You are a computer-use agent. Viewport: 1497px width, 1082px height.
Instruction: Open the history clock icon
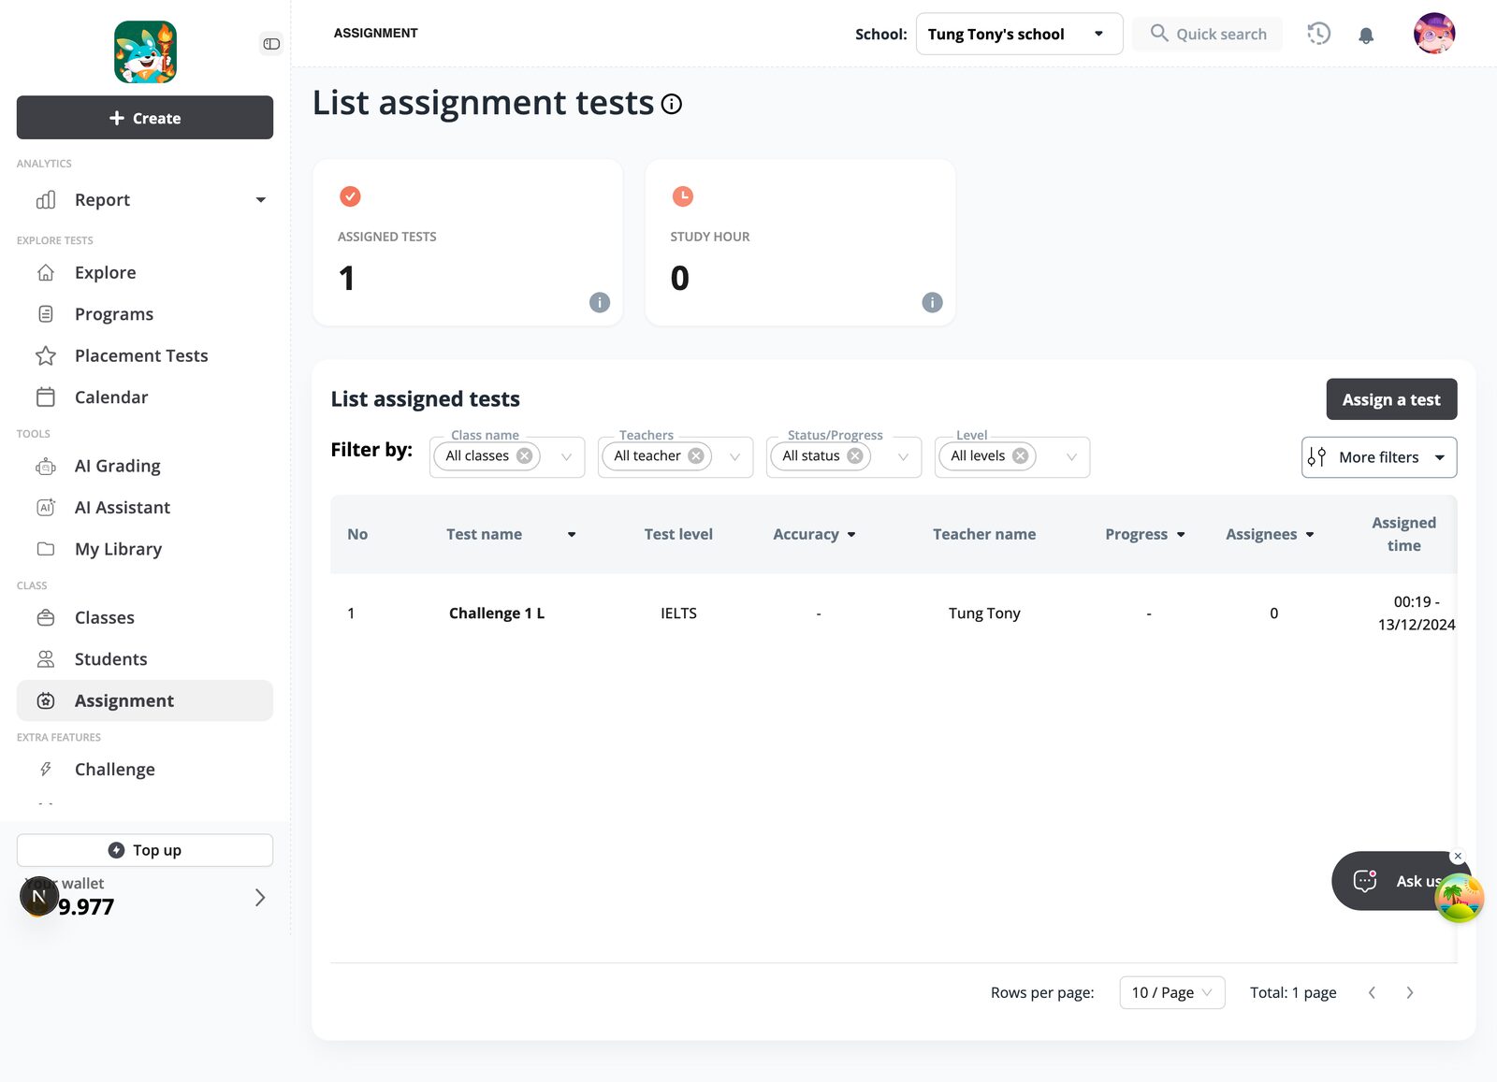click(x=1318, y=34)
